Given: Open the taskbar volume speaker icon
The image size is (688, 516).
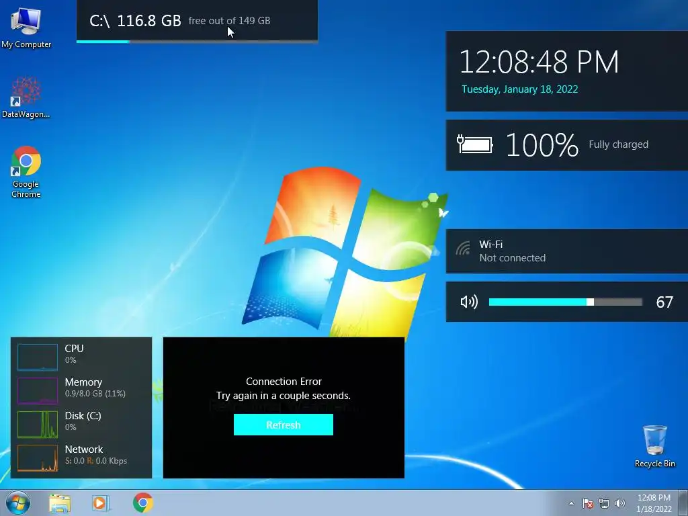Looking at the screenshot, I should [620, 503].
